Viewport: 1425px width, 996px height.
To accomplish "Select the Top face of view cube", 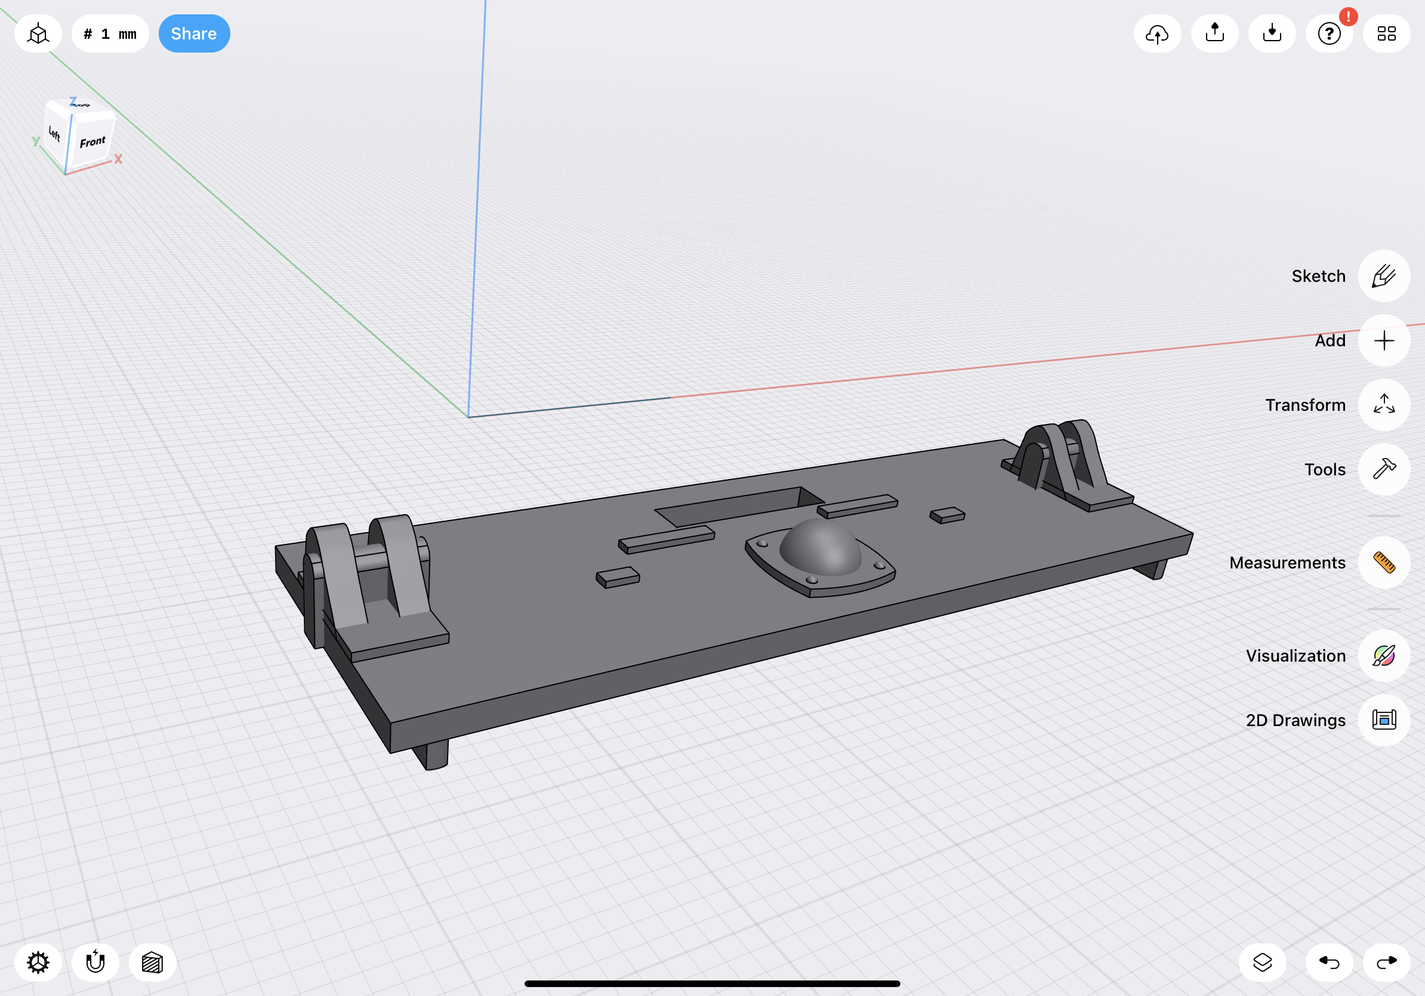I will (82, 106).
